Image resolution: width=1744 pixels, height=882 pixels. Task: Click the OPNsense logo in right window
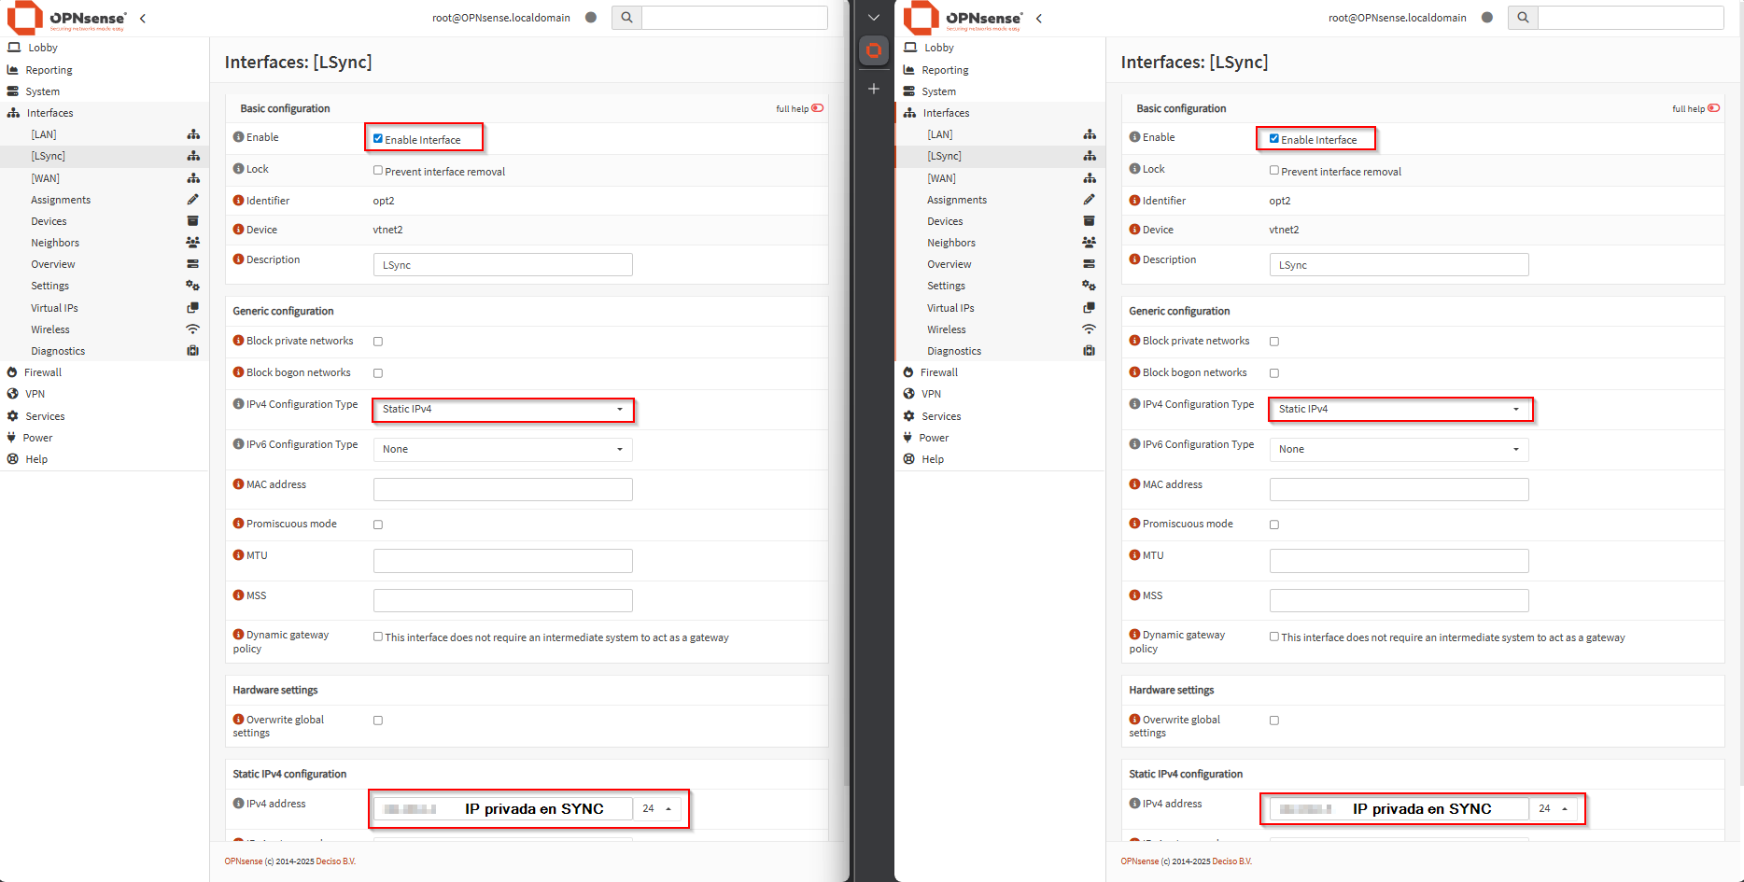tap(963, 18)
